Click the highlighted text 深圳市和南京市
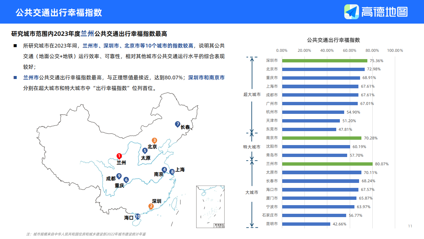This screenshot has width=424, height=239. point(206,78)
